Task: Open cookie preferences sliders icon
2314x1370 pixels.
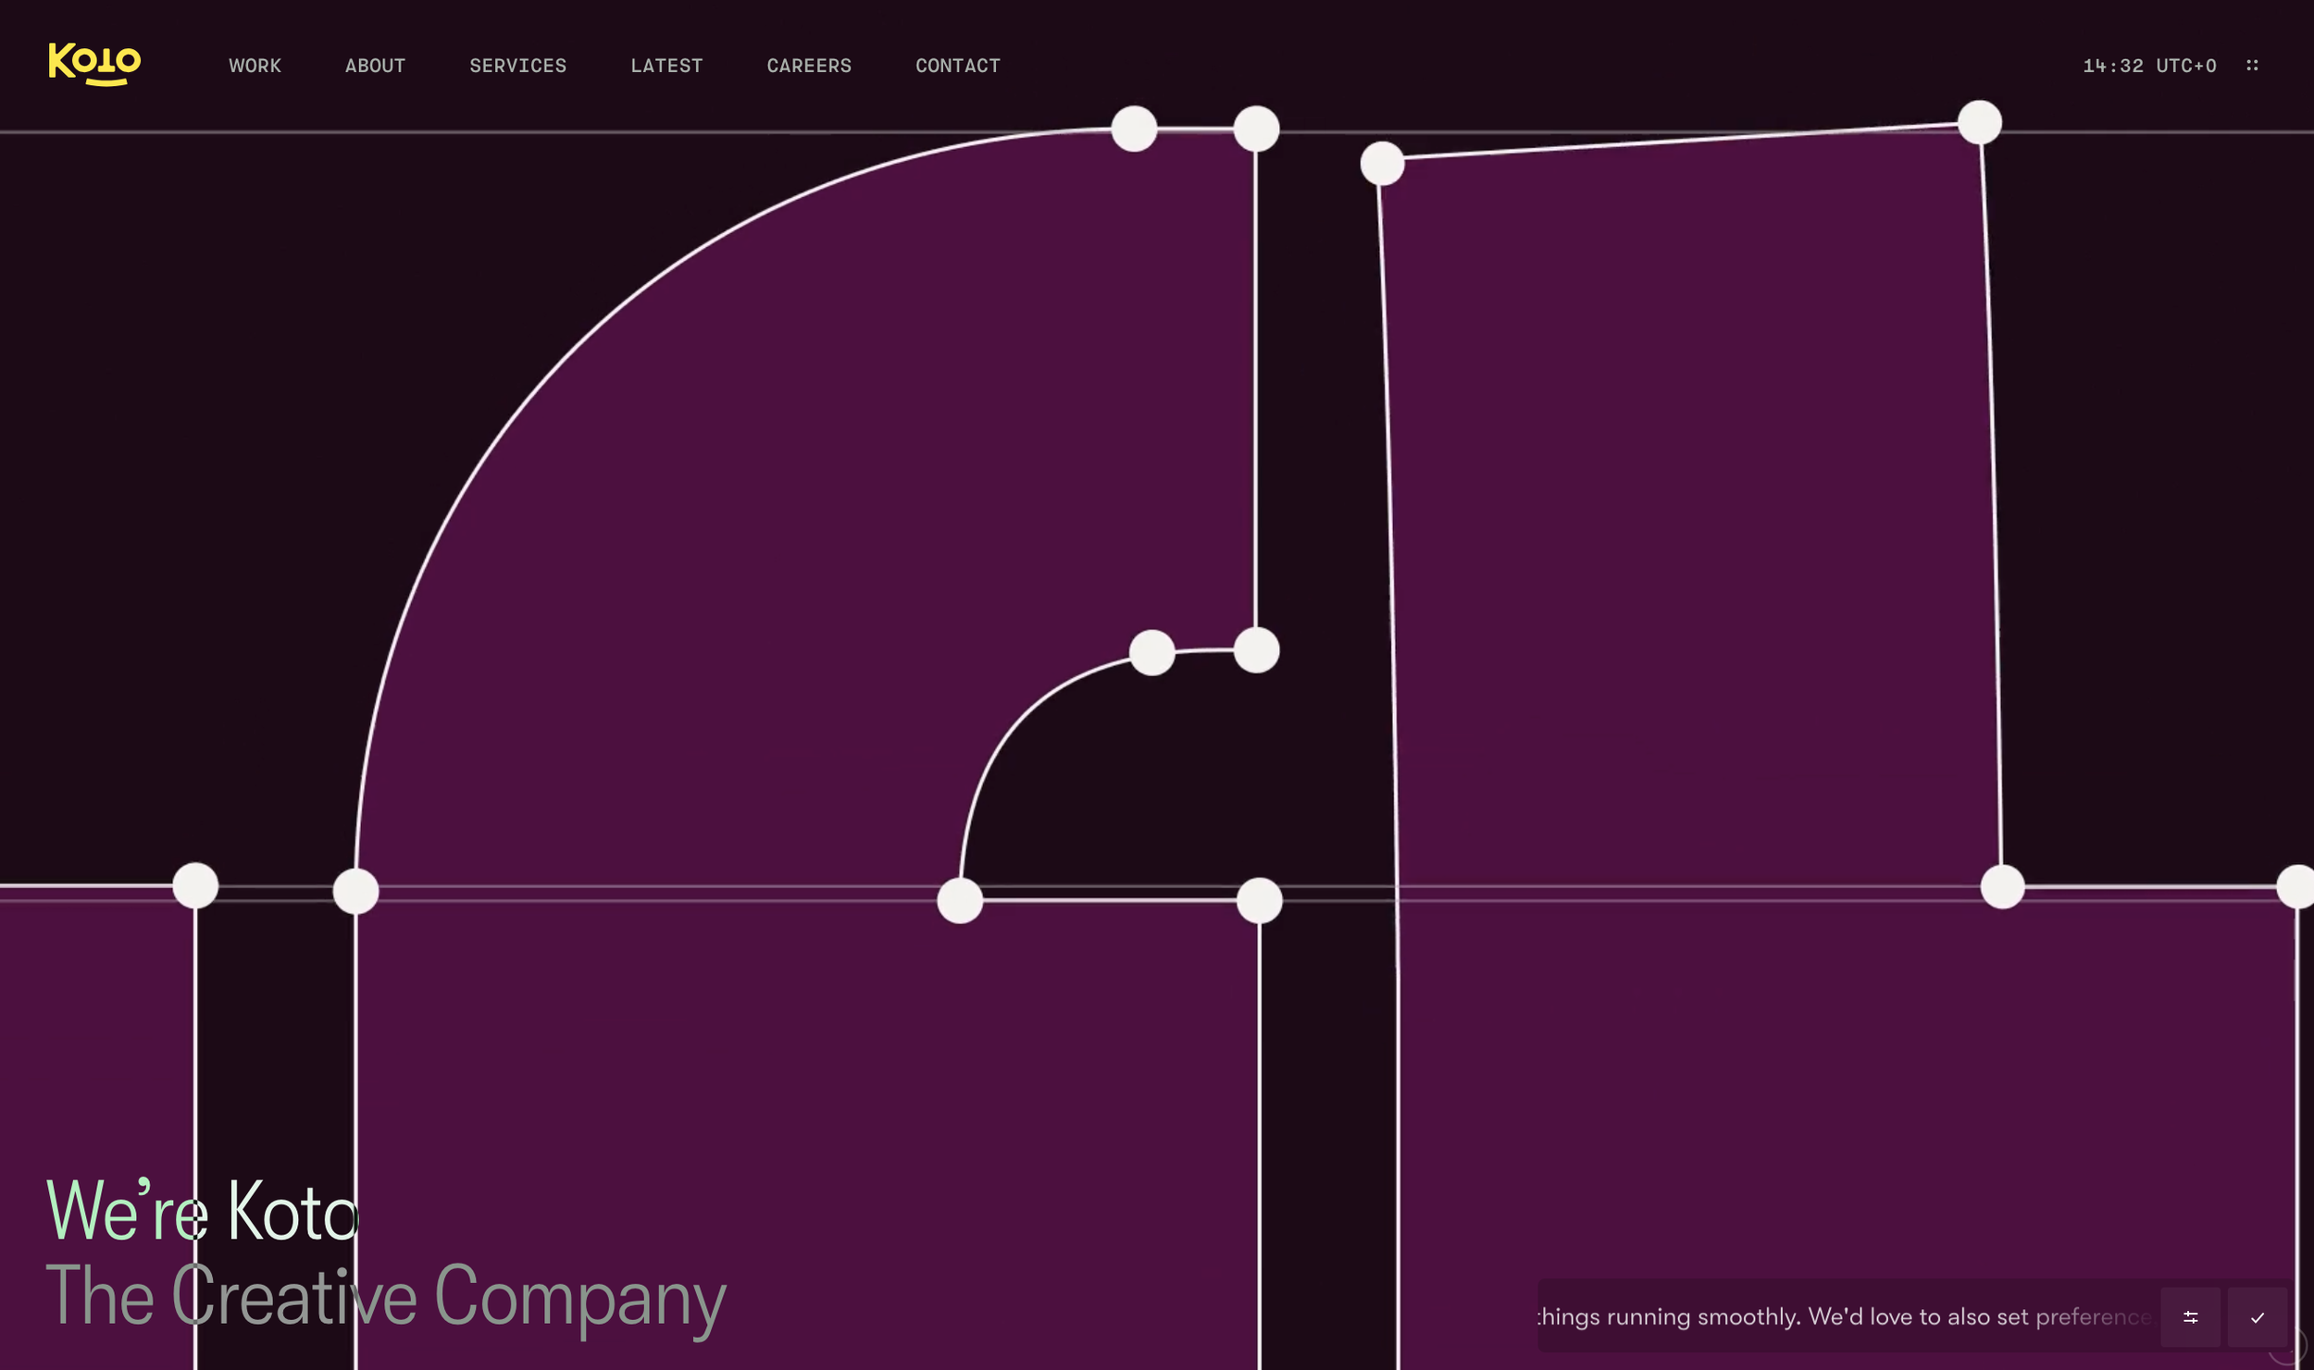Action: (2190, 1317)
